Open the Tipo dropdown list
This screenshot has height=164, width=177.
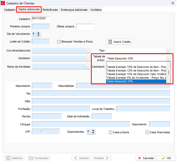click(168, 50)
